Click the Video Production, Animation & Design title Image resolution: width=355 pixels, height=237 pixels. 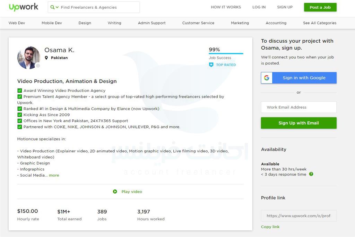coord(67,81)
